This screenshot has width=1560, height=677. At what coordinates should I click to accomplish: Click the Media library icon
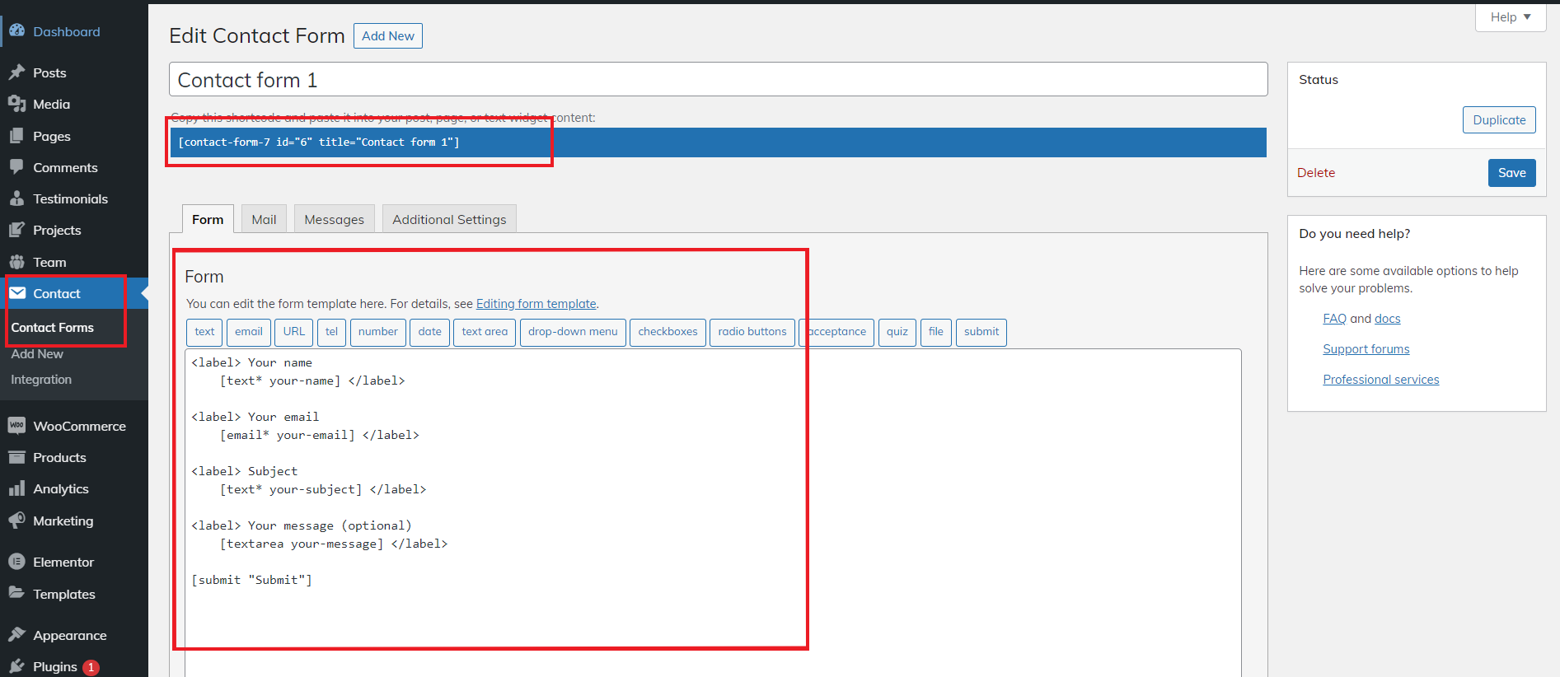[x=16, y=104]
